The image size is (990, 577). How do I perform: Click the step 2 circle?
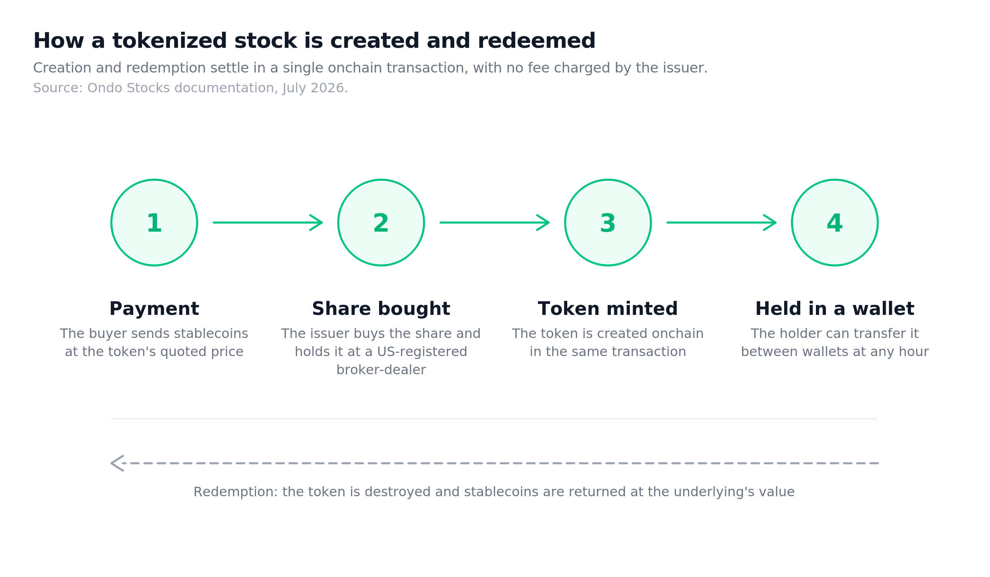click(381, 223)
